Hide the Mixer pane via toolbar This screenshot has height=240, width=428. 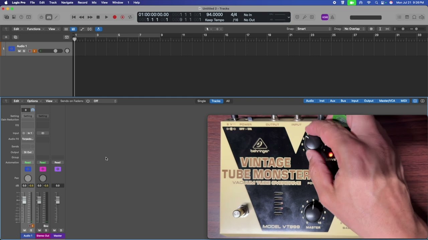point(49,17)
